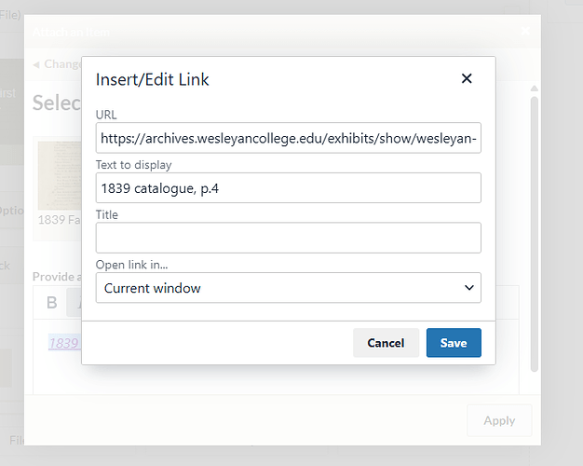Click the scroll-up arrow in panel

[535, 89]
